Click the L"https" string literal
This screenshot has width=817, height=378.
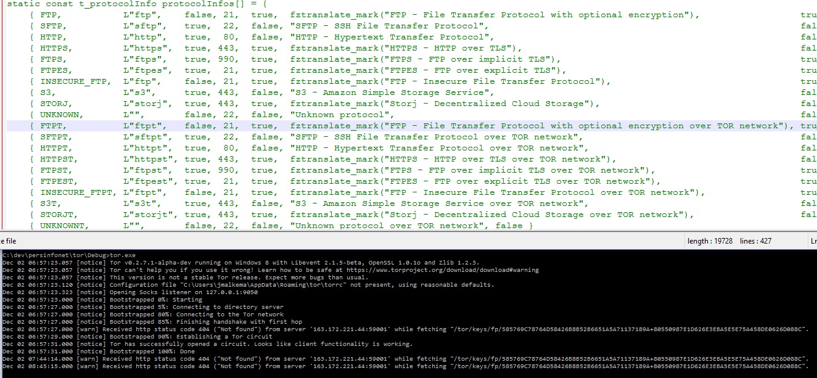coord(147,48)
